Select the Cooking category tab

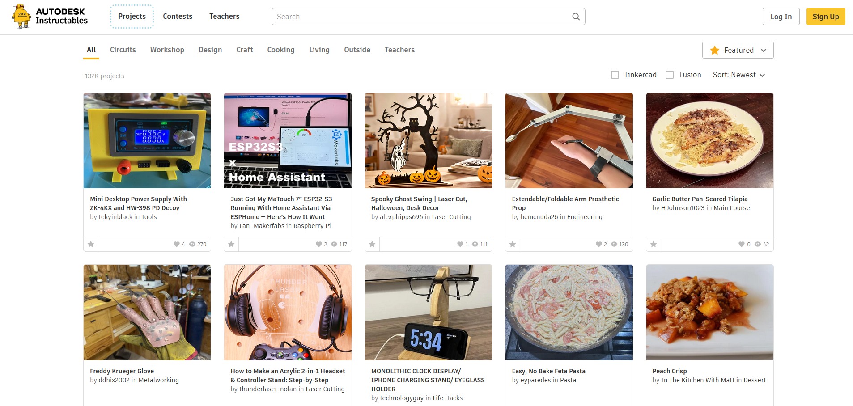(x=281, y=50)
